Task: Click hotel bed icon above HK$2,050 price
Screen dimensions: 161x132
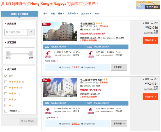Action: (152, 23)
